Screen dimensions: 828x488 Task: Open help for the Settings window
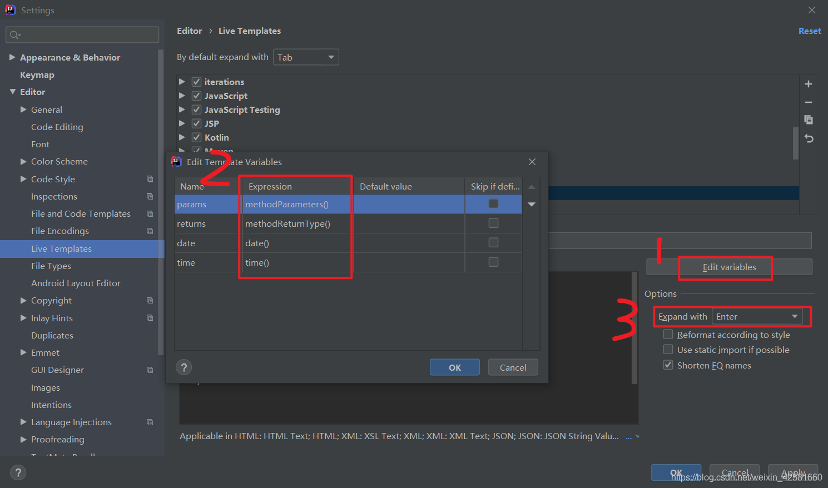[x=18, y=472]
